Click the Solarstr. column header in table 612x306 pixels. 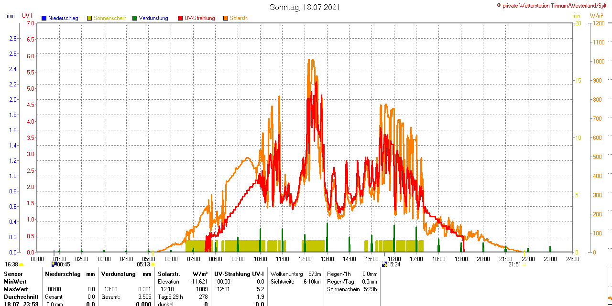coord(168,274)
